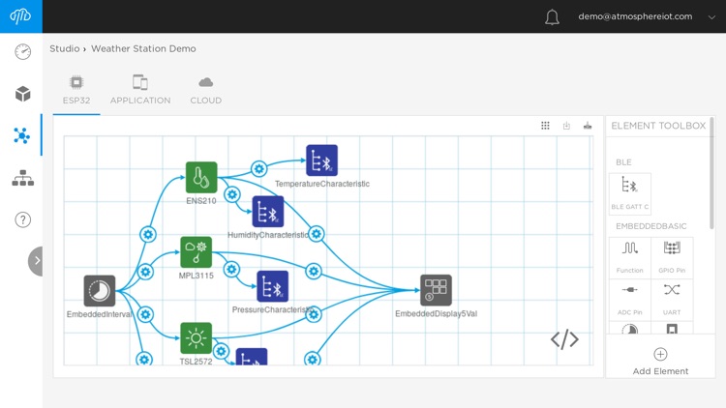Select the ENS210 sensor element

click(201, 177)
